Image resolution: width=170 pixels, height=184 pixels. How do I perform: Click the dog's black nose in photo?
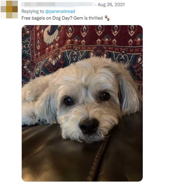click(x=89, y=126)
